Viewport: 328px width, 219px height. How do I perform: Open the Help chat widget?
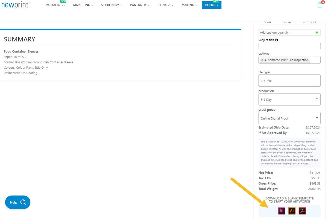18,202
